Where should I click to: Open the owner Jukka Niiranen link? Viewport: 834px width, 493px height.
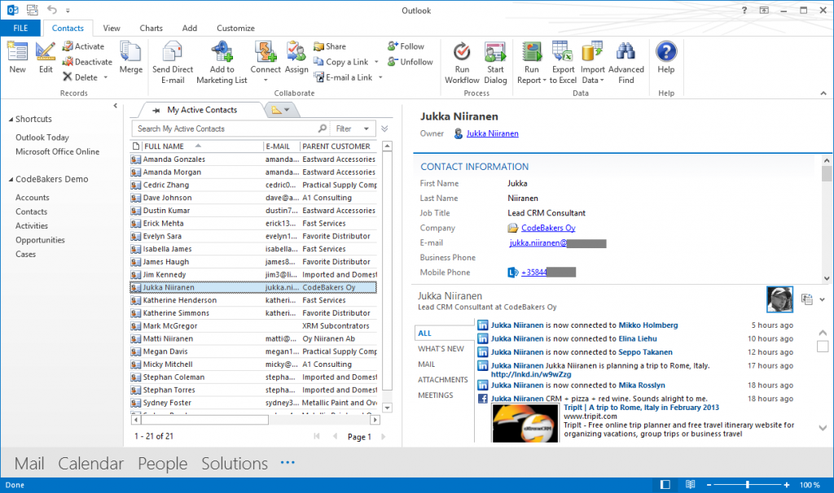(493, 133)
